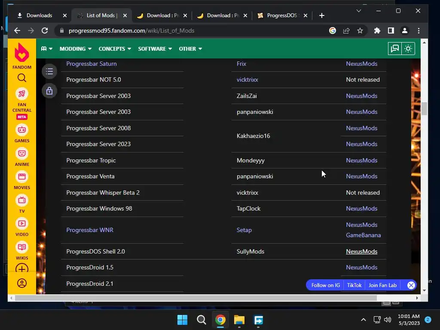Screen dimensions: 440x330
Task: Open Progressbar Saturn link
Action: (92, 64)
